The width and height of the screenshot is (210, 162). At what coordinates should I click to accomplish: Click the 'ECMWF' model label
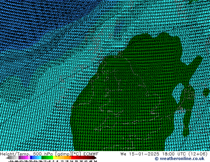click(x=91, y=154)
